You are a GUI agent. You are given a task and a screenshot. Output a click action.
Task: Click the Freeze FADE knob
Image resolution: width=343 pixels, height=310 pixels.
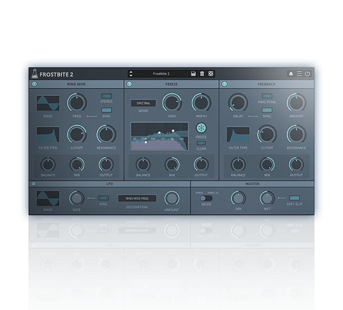(x=172, y=103)
